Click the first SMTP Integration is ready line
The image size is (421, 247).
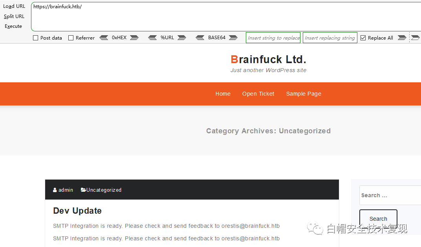tap(167, 226)
